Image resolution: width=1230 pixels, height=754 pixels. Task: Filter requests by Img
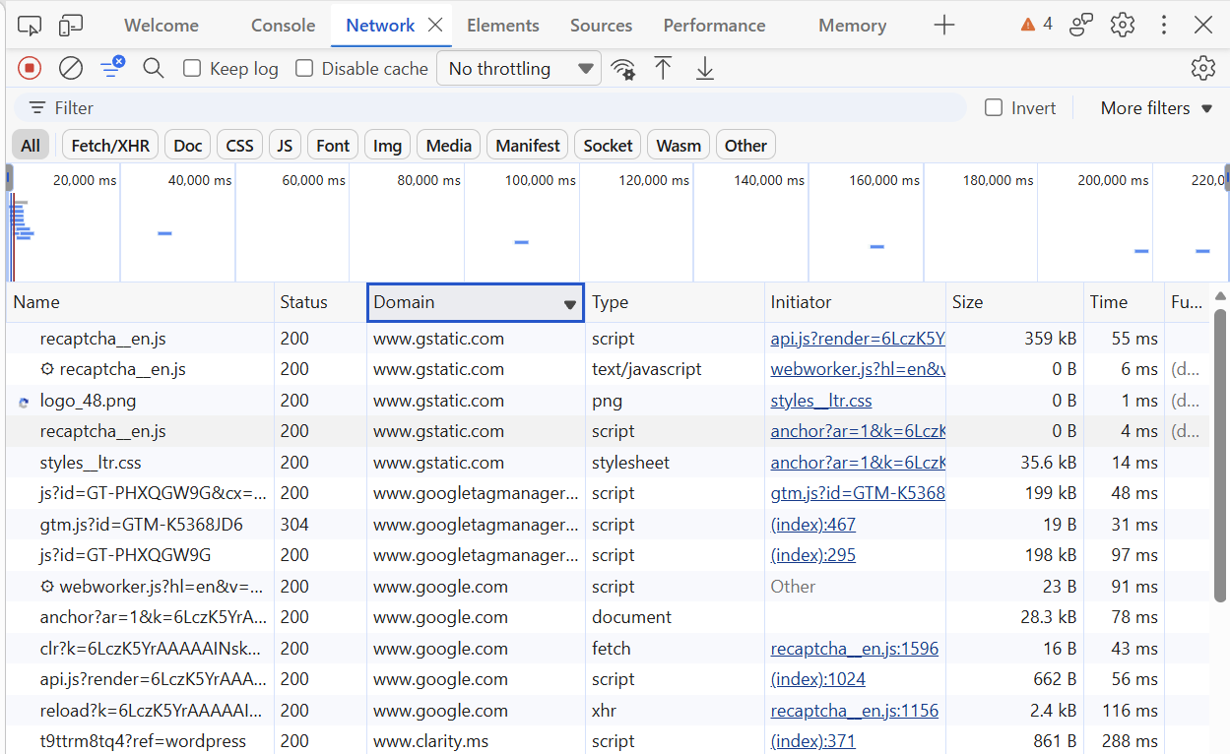coord(387,145)
